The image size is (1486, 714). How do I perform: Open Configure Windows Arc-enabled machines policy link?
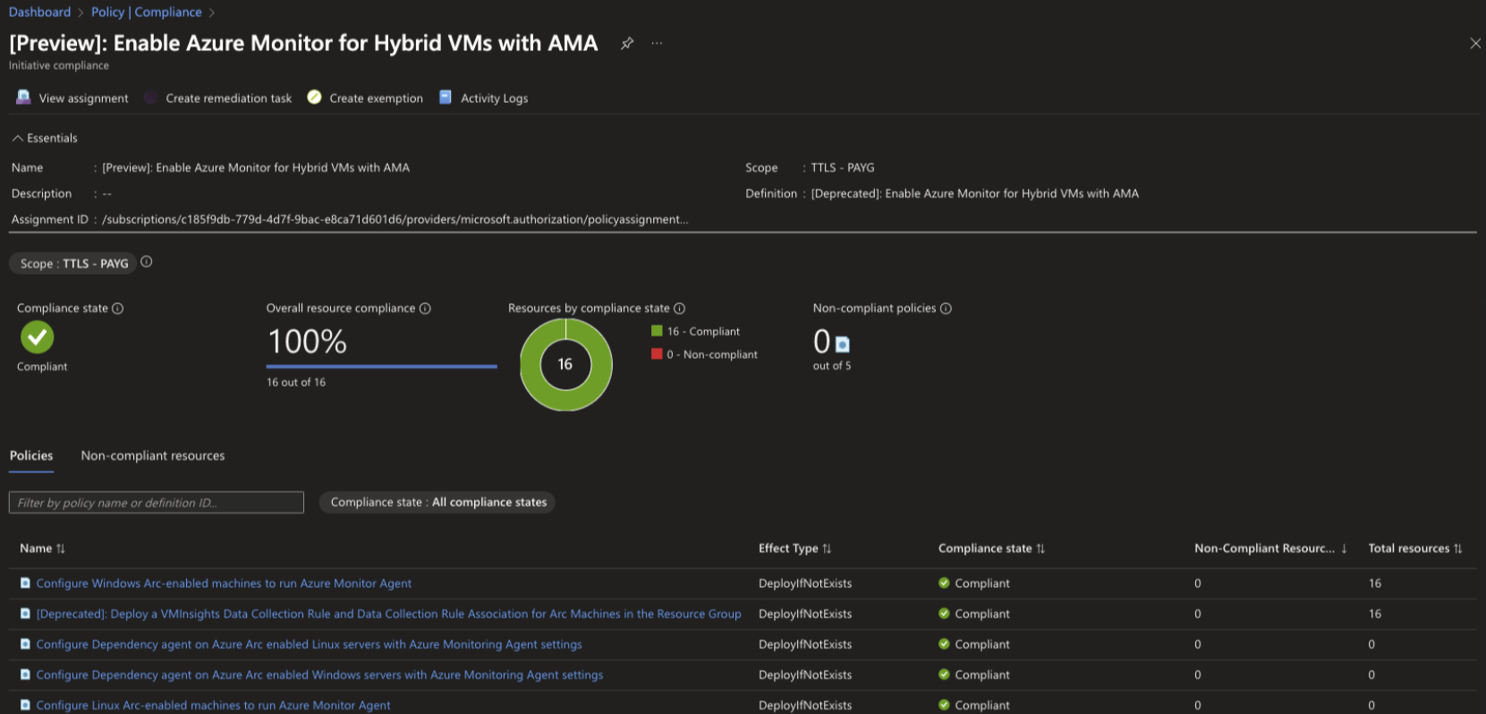point(224,583)
